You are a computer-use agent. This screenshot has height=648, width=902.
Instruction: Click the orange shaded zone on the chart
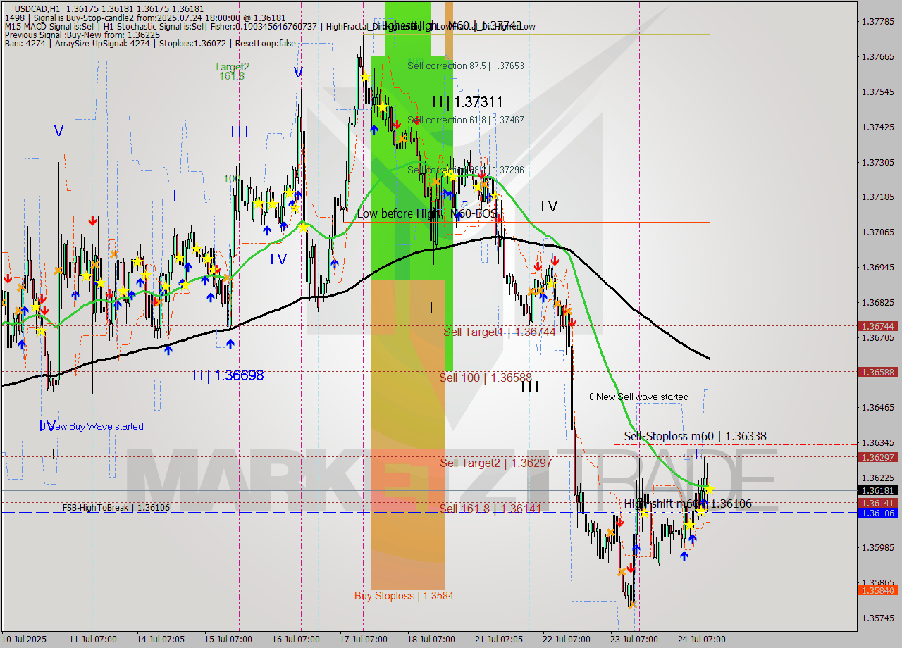click(x=407, y=423)
